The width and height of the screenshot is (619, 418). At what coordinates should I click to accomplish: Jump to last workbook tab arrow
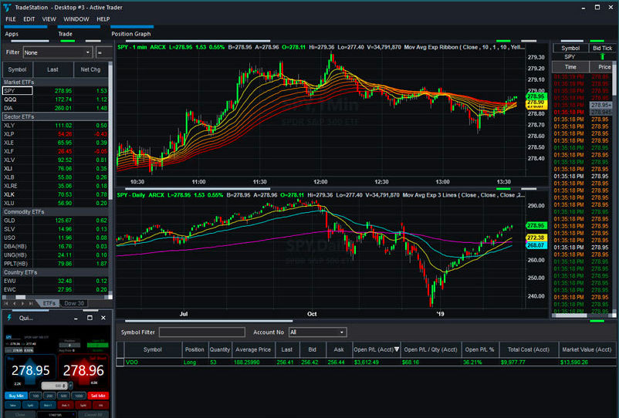(31, 303)
